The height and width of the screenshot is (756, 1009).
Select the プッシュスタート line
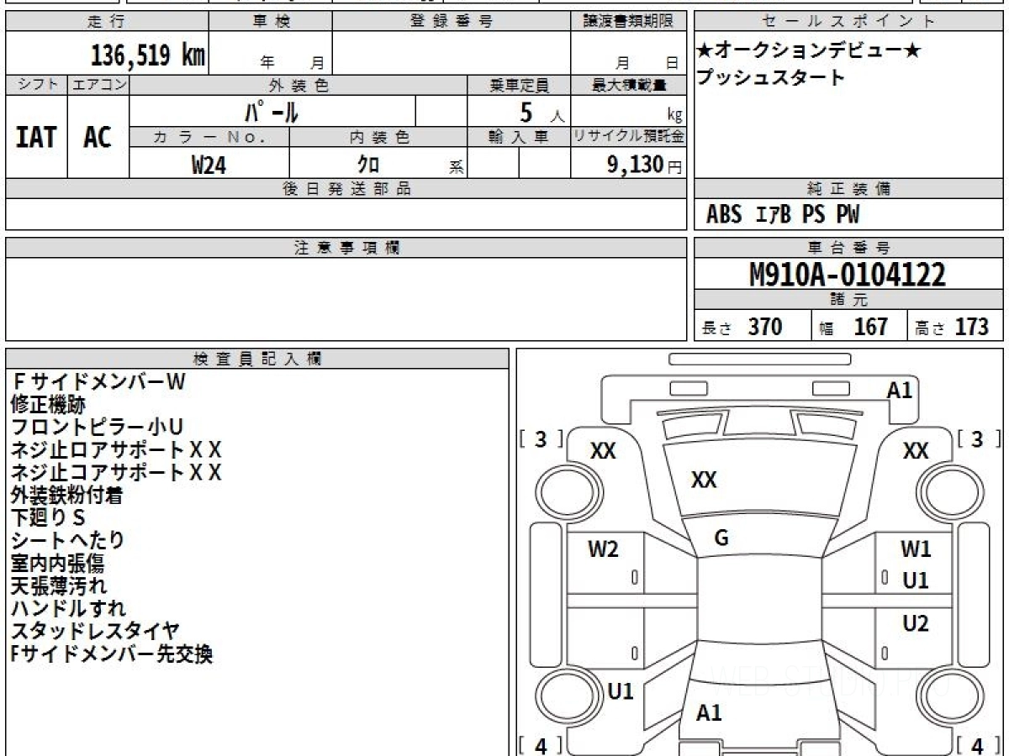tap(770, 78)
